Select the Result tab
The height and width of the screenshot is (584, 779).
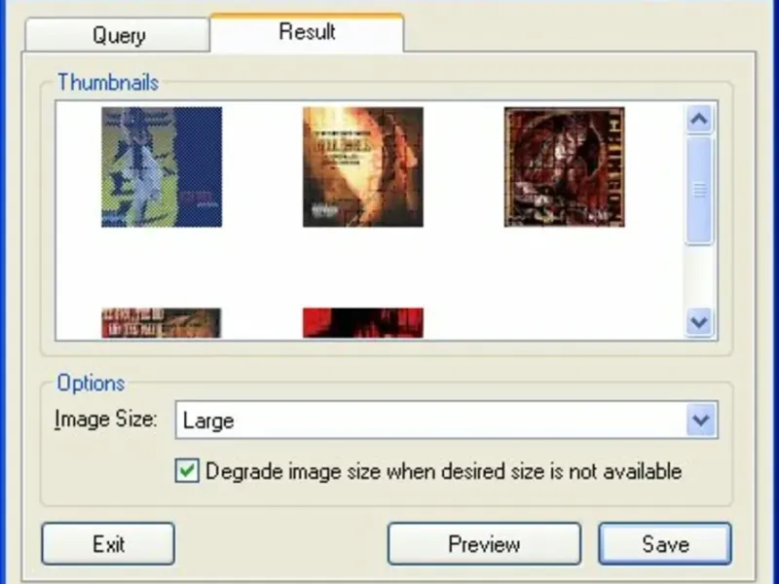point(307,32)
